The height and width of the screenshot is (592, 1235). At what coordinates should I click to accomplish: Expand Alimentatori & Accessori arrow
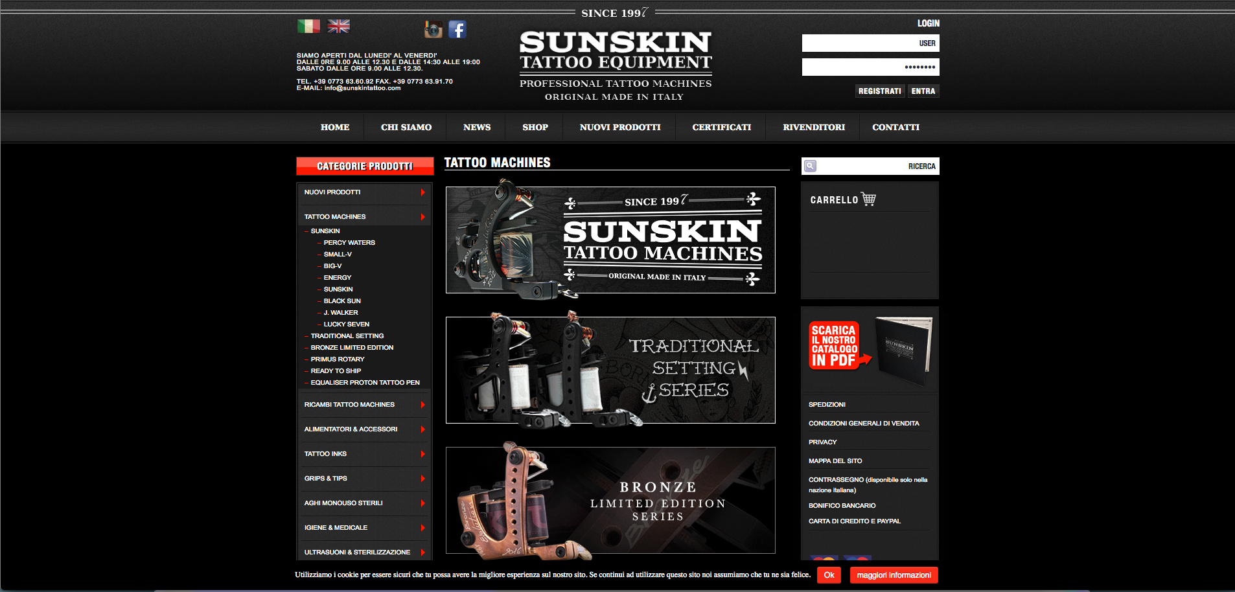coord(422,429)
